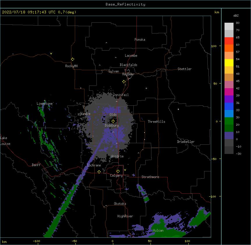Click the purple 39 dBZ legend swatch
The image size is (251, 245).
coord(229,99)
